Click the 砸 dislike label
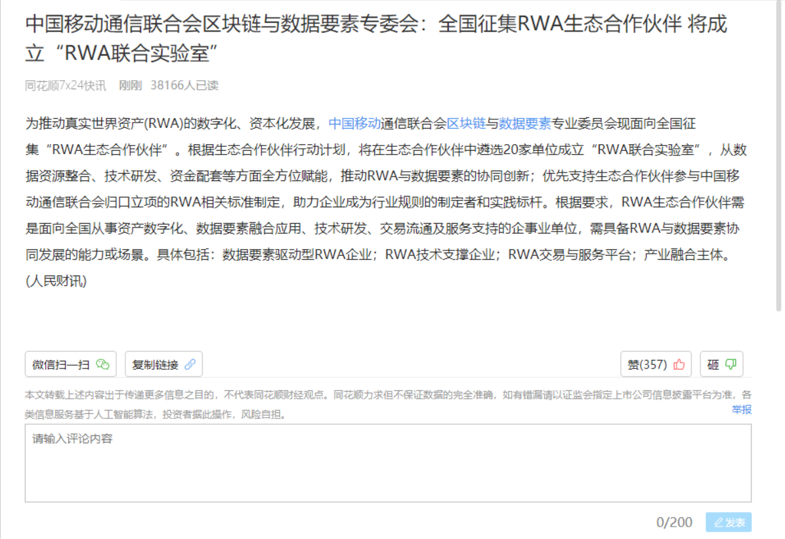Screen dimensions: 785x539 (x=713, y=365)
